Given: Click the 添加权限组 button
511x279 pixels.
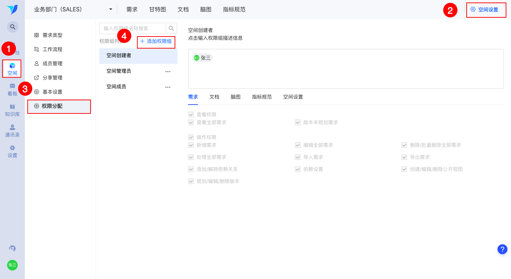Looking at the screenshot, I should point(156,41).
